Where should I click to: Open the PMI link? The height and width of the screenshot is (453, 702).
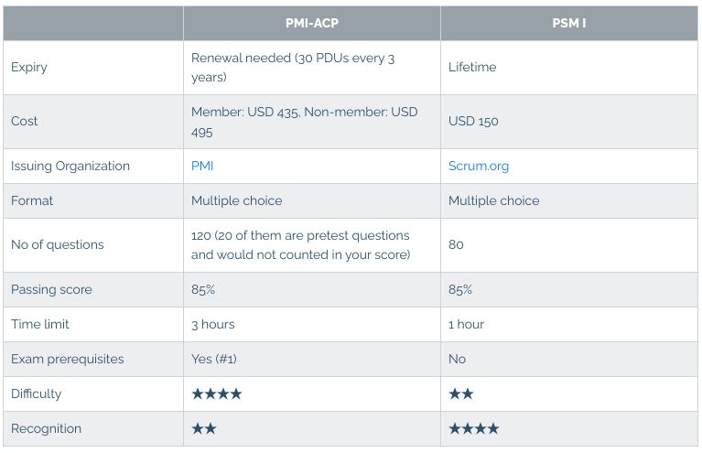[202, 166]
